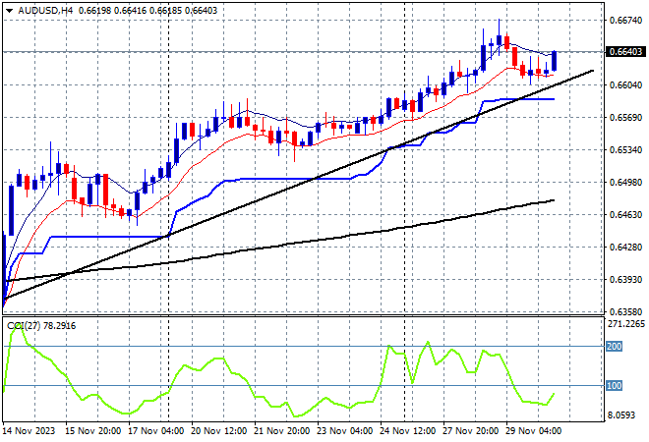Select the blue stepped trailing-stop line
The height and width of the screenshot is (442, 649).
click(x=256, y=180)
